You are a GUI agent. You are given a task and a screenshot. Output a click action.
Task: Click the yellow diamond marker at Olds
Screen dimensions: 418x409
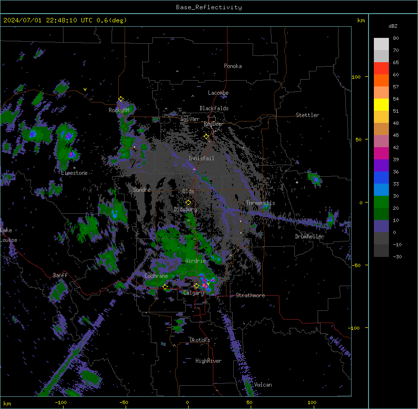tap(188, 203)
